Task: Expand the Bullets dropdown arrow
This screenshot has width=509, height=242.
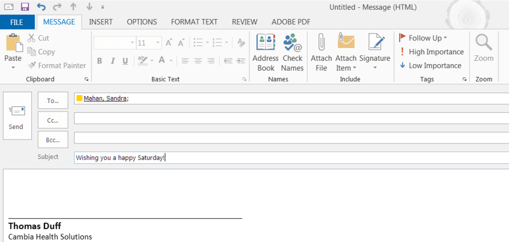Action: tap(207, 42)
